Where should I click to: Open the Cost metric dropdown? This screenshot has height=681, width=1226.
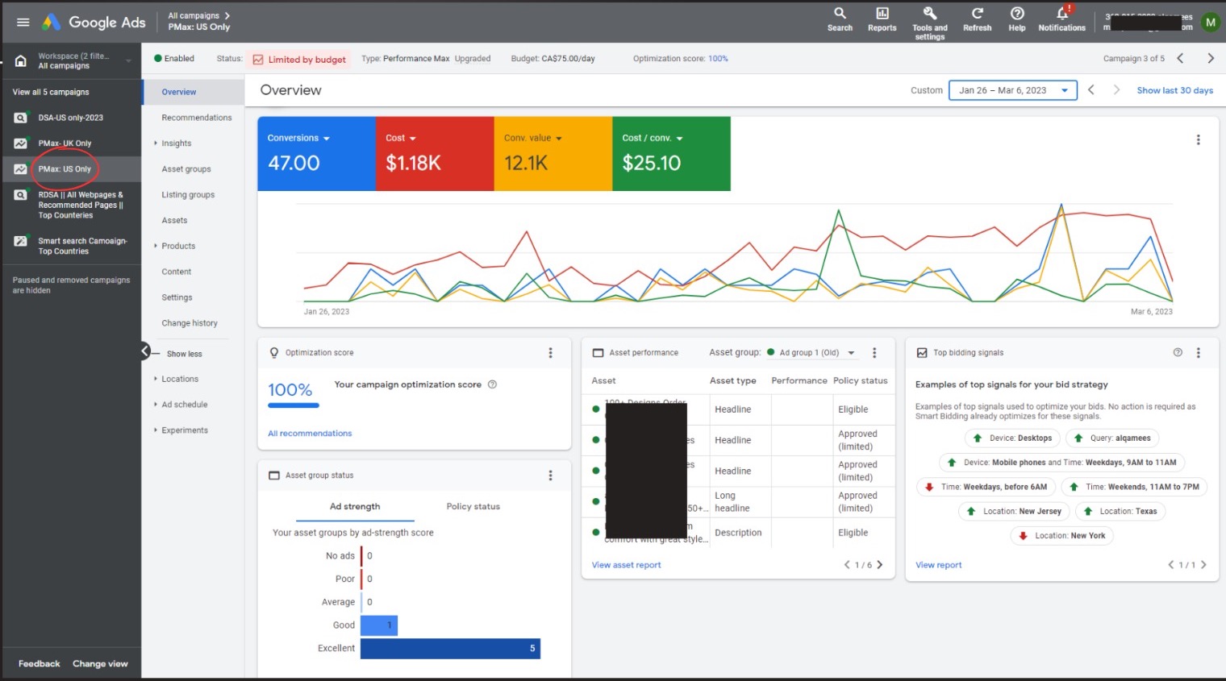(401, 138)
